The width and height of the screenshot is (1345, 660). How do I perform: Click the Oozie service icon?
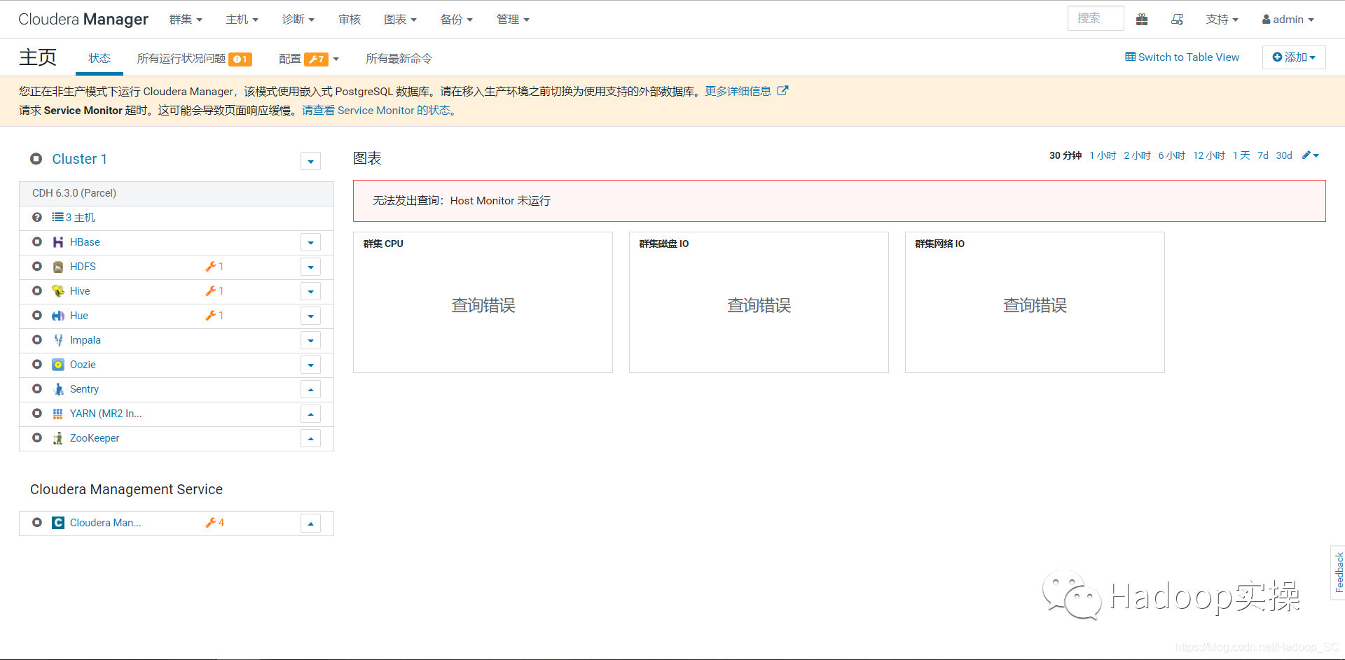click(58, 365)
